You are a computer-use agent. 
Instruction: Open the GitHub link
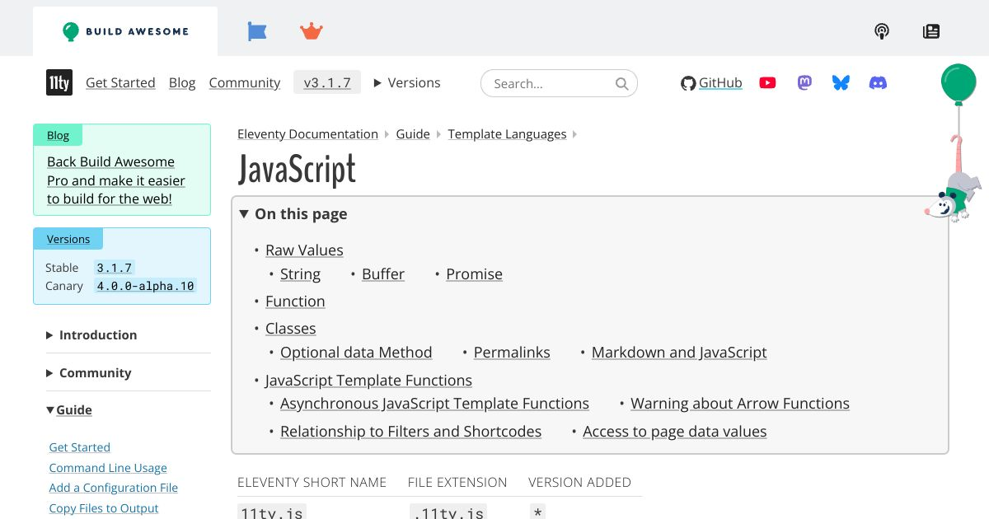coord(720,82)
